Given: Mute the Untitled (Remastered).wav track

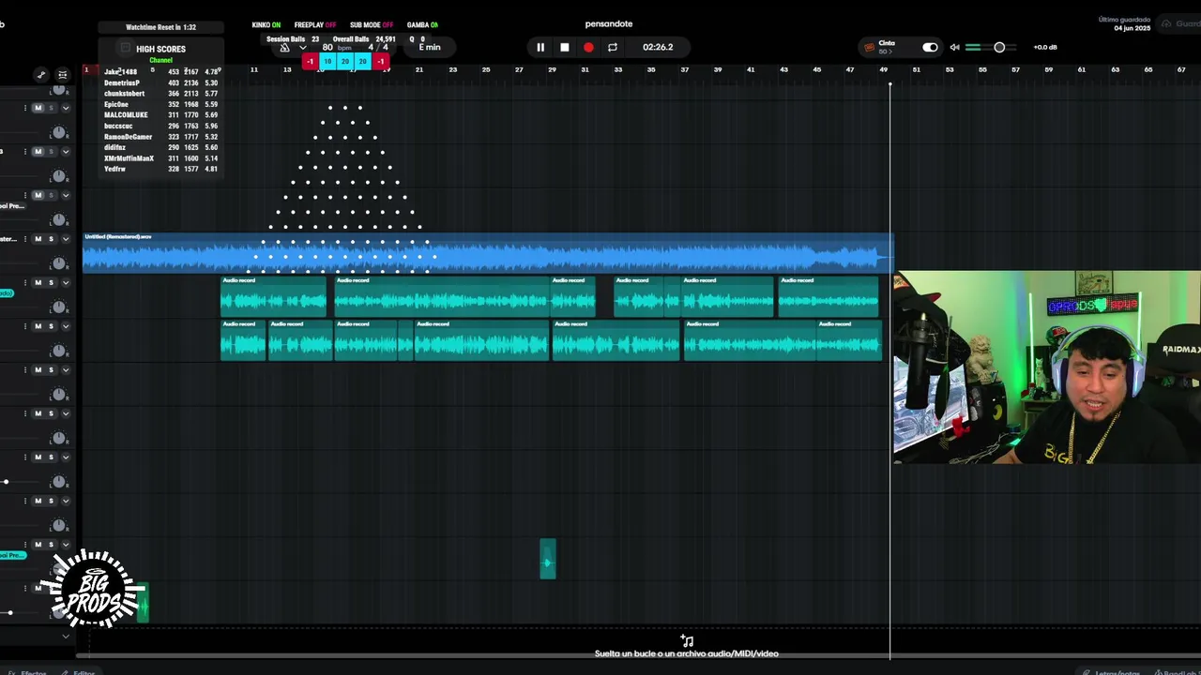Looking at the screenshot, I should 38,239.
